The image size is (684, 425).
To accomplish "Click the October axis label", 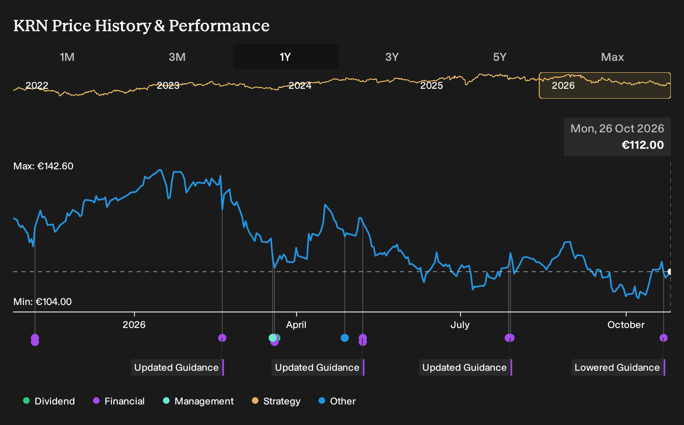I will (x=626, y=325).
